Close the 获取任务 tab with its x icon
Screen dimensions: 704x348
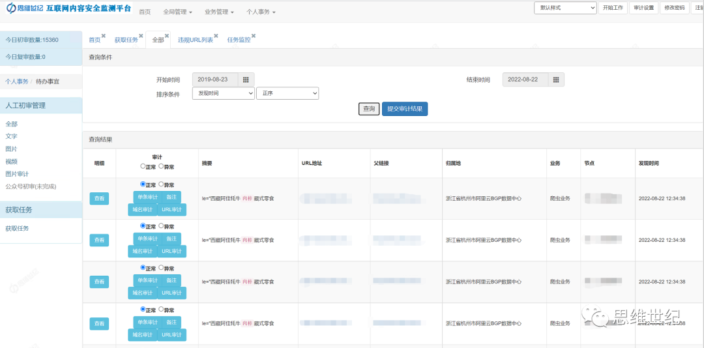pos(141,36)
